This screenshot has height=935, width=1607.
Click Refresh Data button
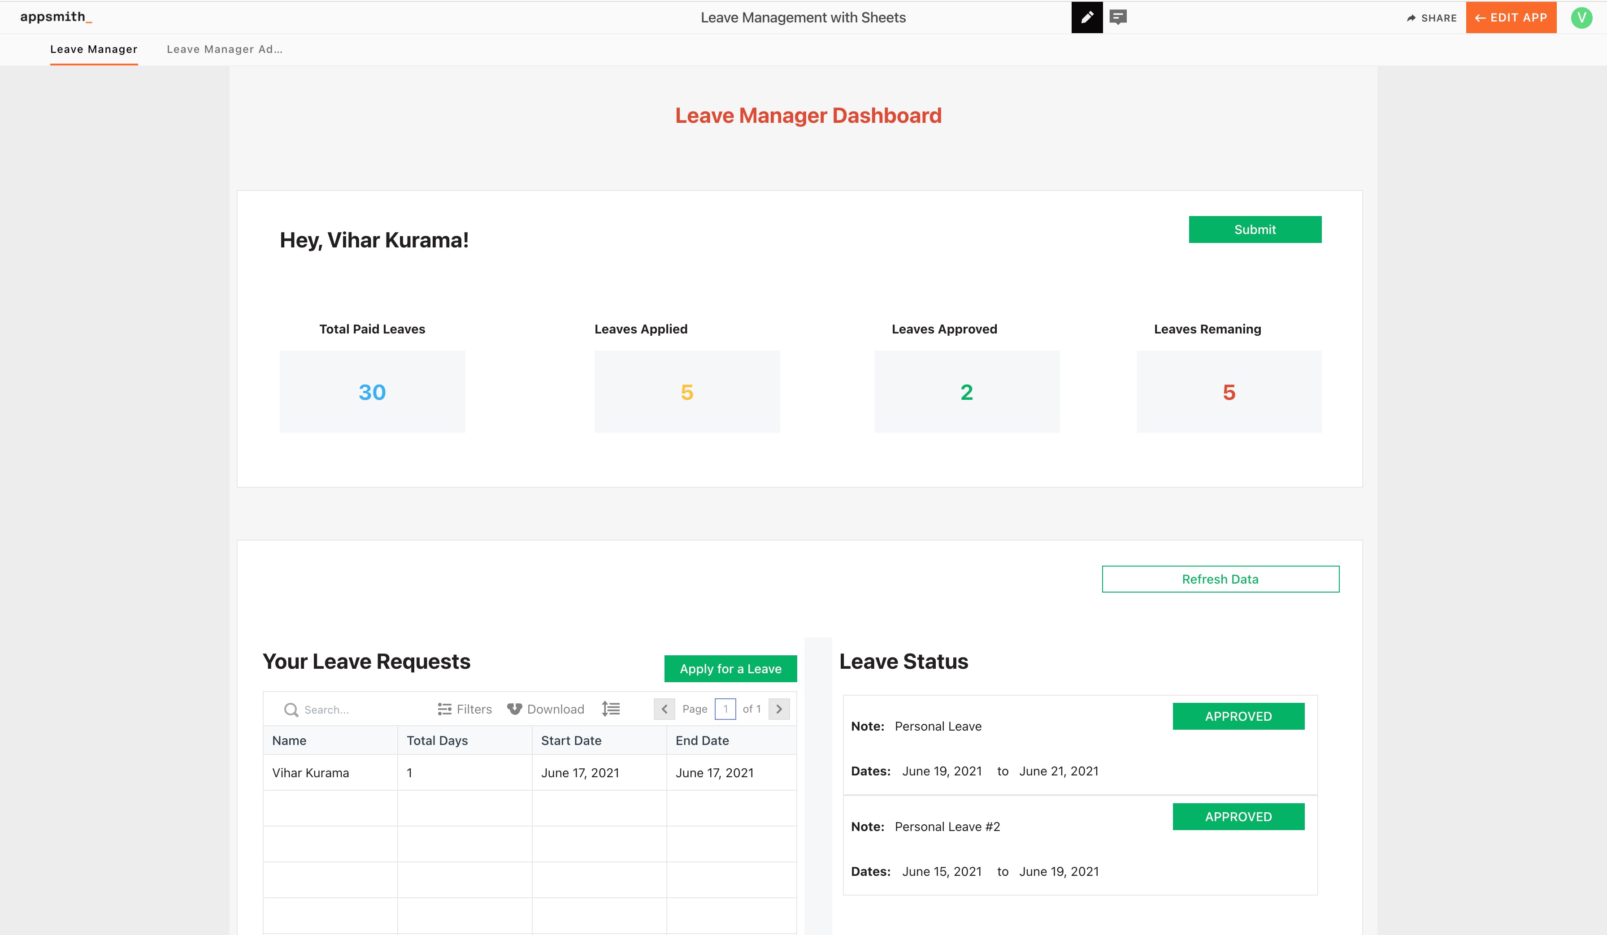tap(1220, 579)
